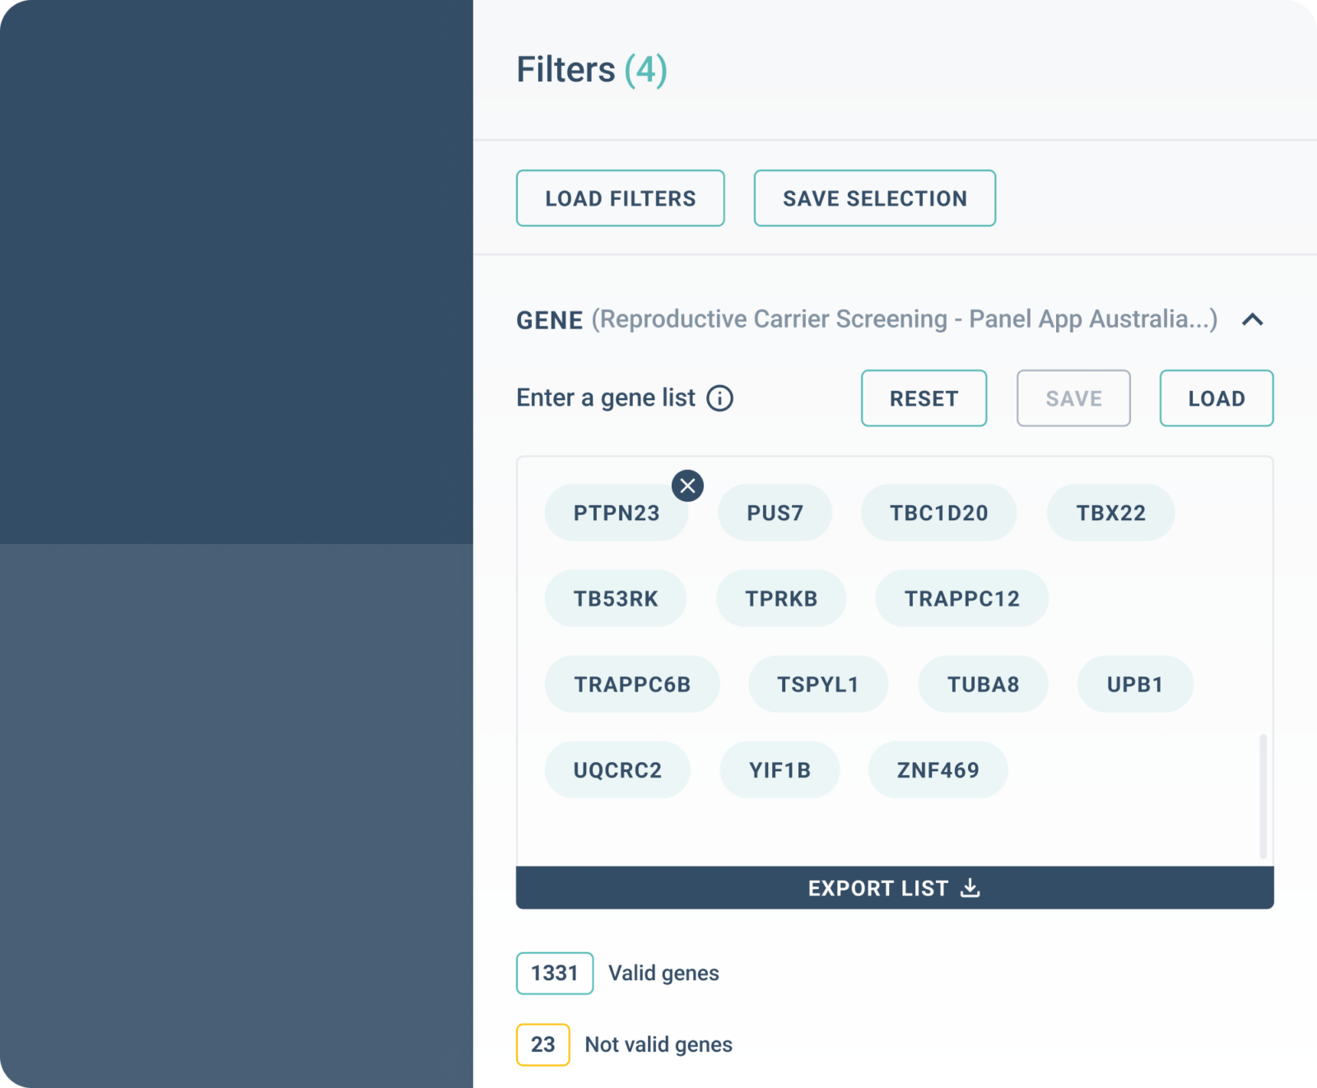The image size is (1317, 1088).
Task: Click the TSPYL1 gene tag
Action: tap(817, 684)
